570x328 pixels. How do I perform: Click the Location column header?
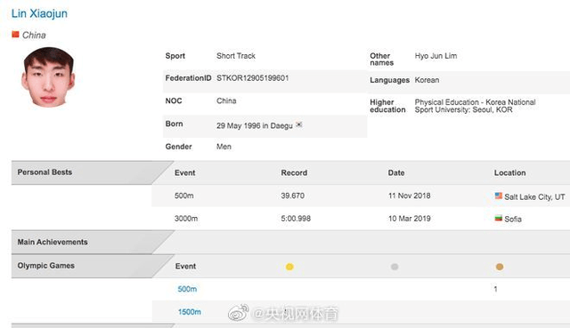tap(509, 172)
